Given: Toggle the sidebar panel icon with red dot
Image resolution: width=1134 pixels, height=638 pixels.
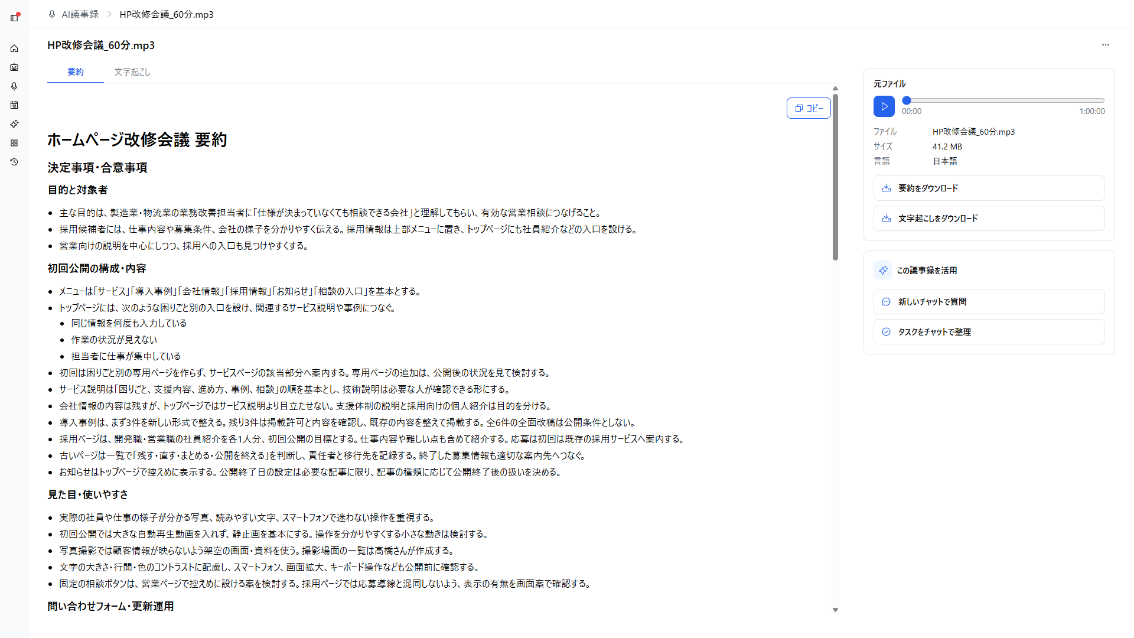Looking at the screenshot, I should coord(15,17).
